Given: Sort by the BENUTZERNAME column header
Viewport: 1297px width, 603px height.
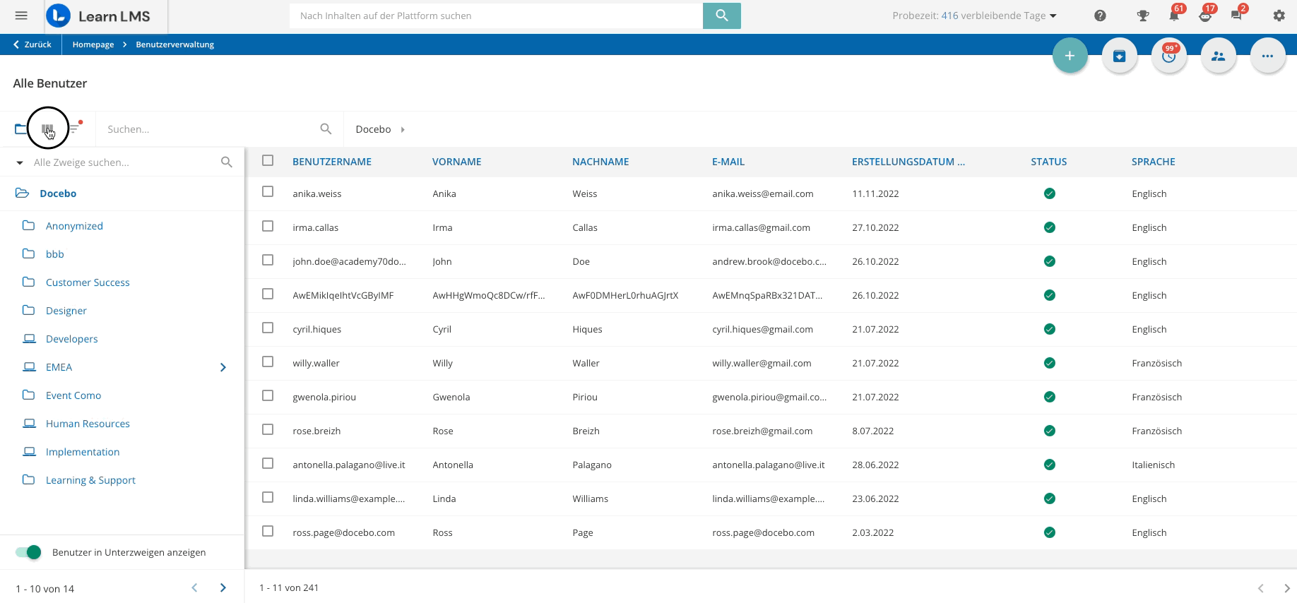Looking at the screenshot, I should pyautogui.click(x=332, y=162).
